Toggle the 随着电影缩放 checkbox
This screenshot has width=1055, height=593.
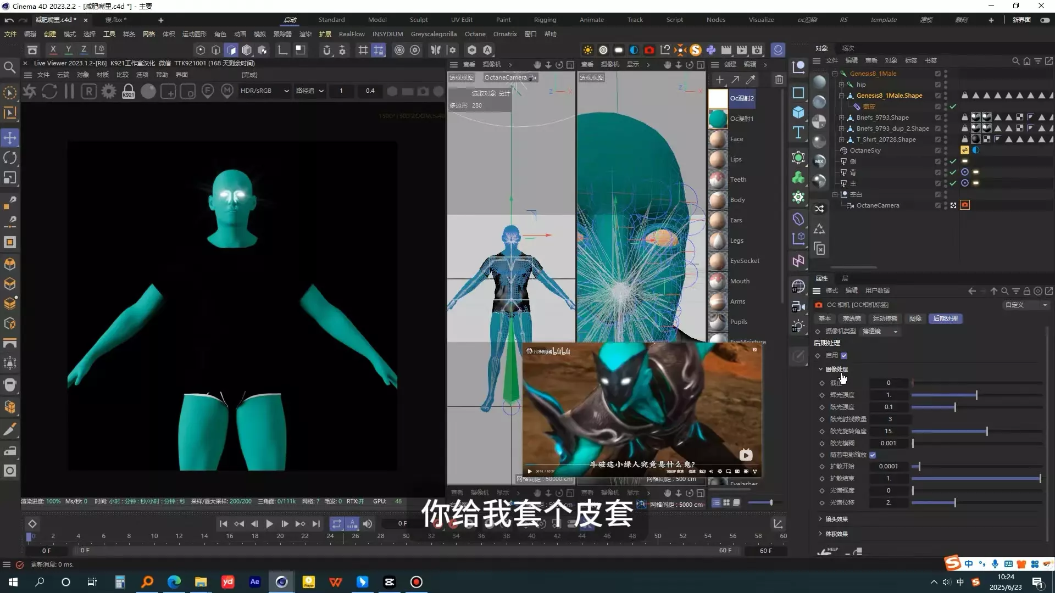873,455
